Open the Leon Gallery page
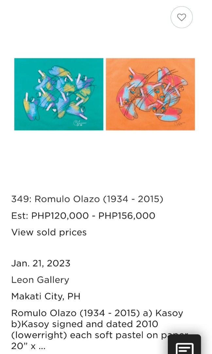 pos(40,280)
